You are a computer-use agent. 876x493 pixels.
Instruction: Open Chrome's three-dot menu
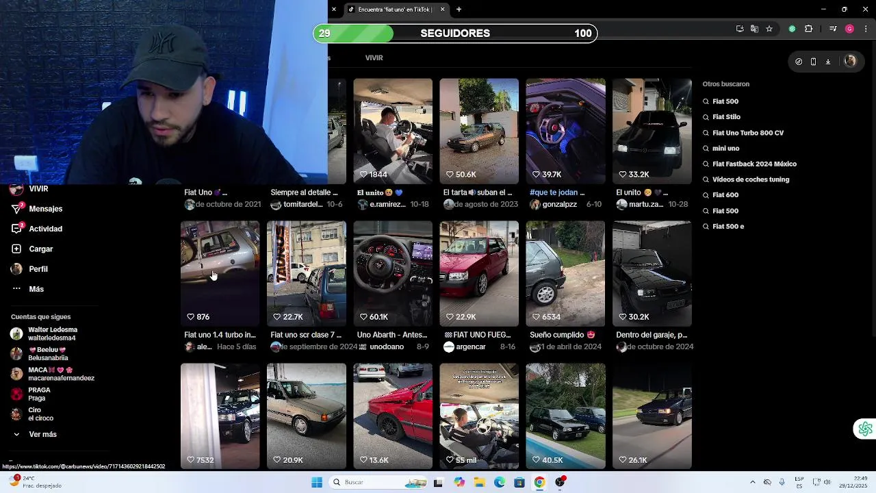866,29
